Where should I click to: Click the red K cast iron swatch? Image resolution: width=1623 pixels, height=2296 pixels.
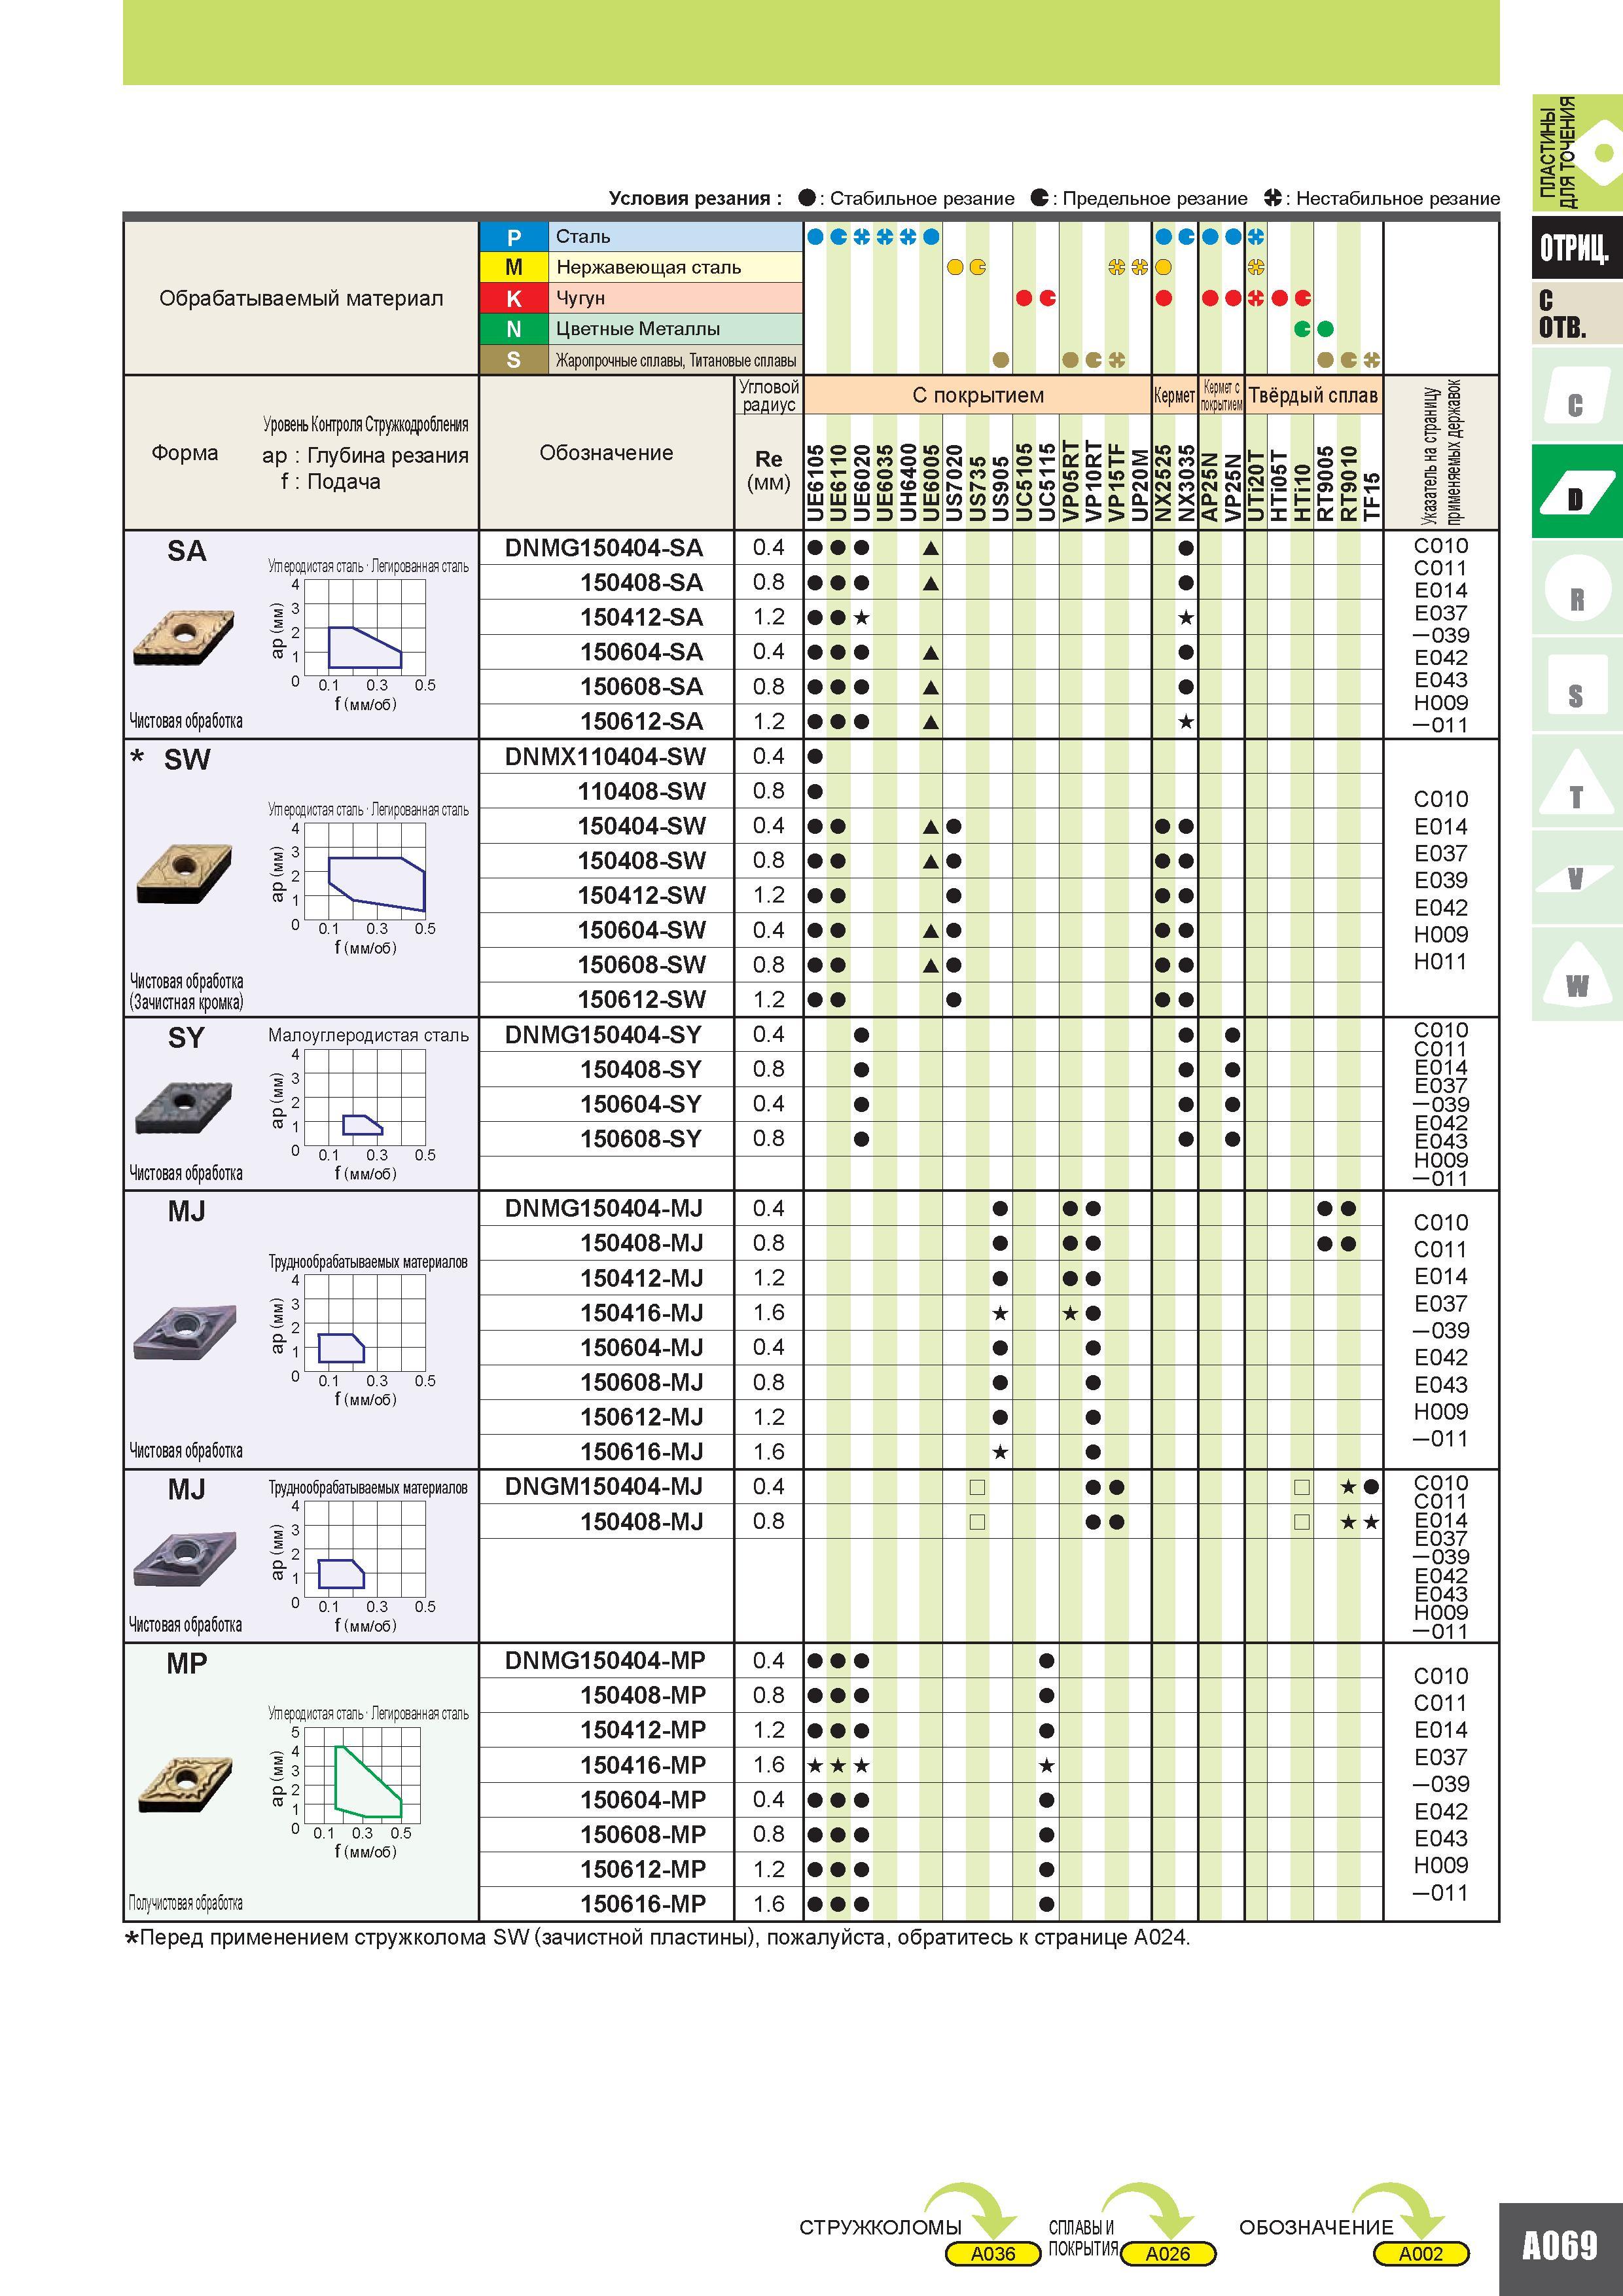click(x=514, y=298)
